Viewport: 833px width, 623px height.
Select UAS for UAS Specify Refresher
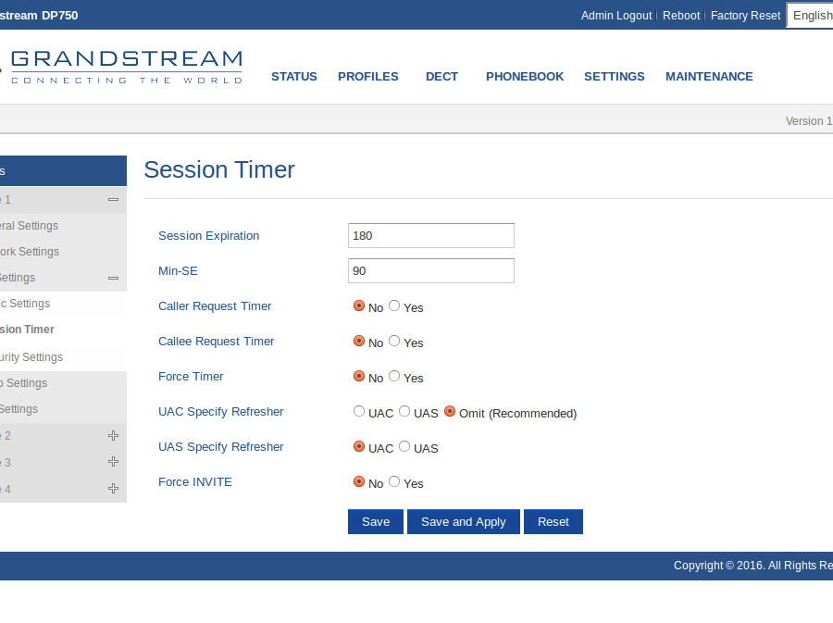coord(404,446)
